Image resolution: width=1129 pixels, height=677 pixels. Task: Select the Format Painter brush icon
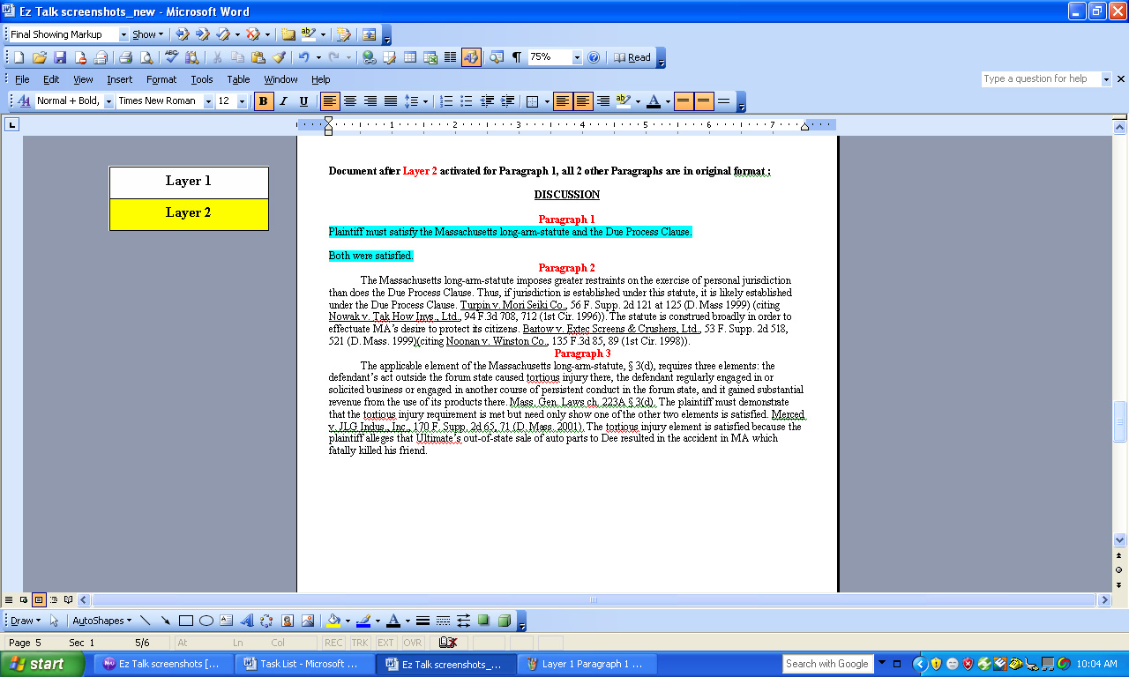pyautogui.click(x=279, y=57)
